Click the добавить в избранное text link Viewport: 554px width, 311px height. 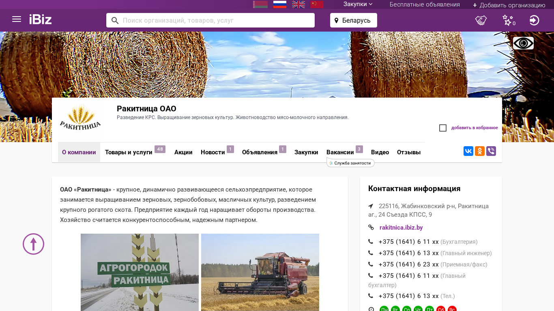(x=475, y=128)
